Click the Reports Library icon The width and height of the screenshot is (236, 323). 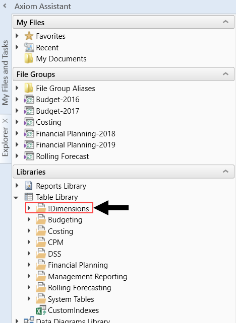point(29,186)
